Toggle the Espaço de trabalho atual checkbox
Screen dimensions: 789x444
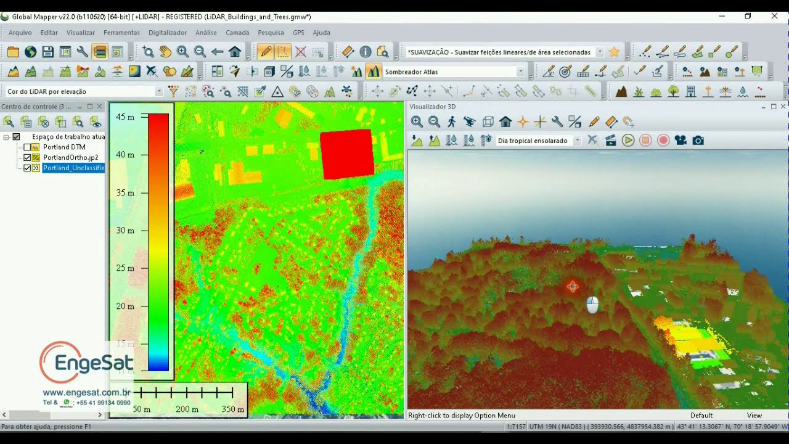pyautogui.click(x=17, y=137)
